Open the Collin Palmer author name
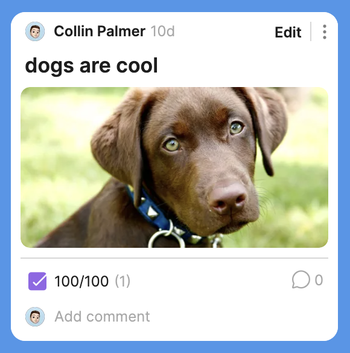Viewport: 350px width, 353px height. 100,31
